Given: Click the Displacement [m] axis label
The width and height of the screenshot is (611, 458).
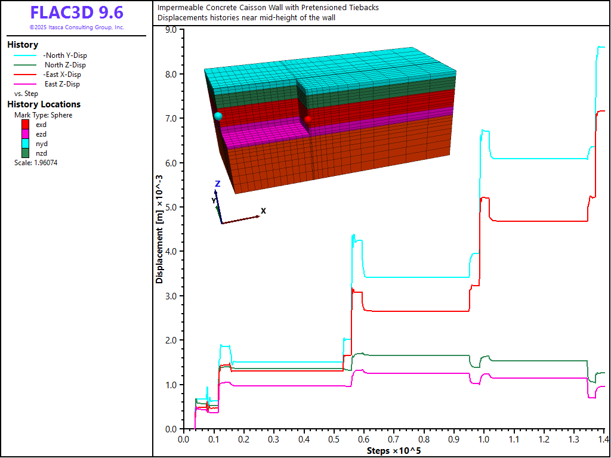Looking at the screenshot, I should (159, 230).
